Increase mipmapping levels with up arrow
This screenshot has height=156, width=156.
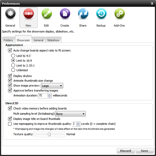(78, 123)
